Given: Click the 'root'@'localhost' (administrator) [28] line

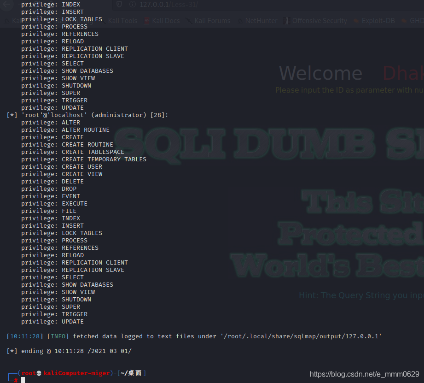Looking at the screenshot, I should 87,115.
